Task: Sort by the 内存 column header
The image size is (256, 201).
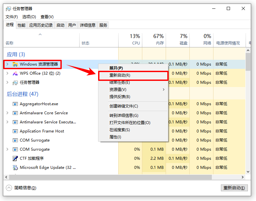Action: 154,40
